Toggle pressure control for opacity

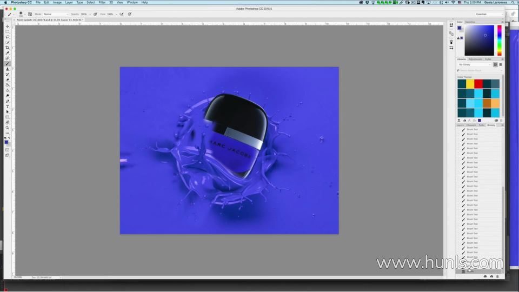pyautogui.click(x=95, y=14)
